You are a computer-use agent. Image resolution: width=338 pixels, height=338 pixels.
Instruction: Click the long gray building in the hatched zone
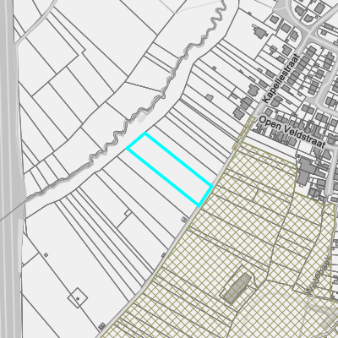click(237, 289)
